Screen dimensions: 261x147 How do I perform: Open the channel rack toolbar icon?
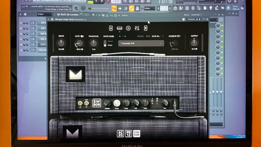tap(187, 8)
